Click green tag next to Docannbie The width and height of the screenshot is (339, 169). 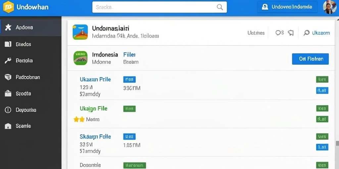(x=135, y=165)
